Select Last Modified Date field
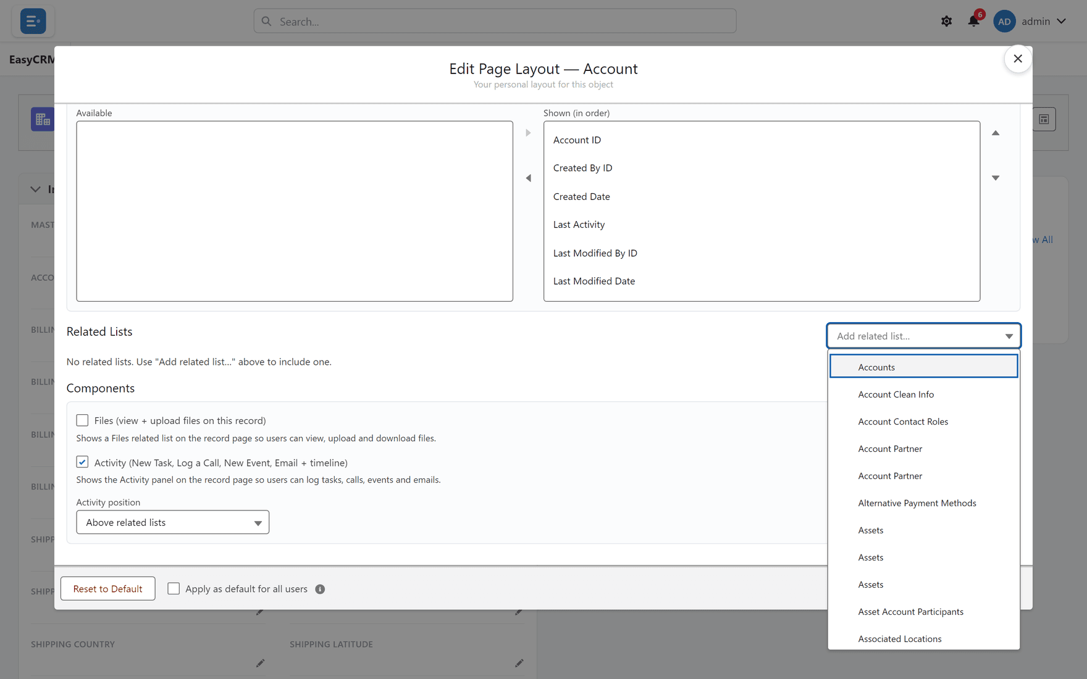The height and width of the screenshot is (679, 1087). (x=762, y=281)
